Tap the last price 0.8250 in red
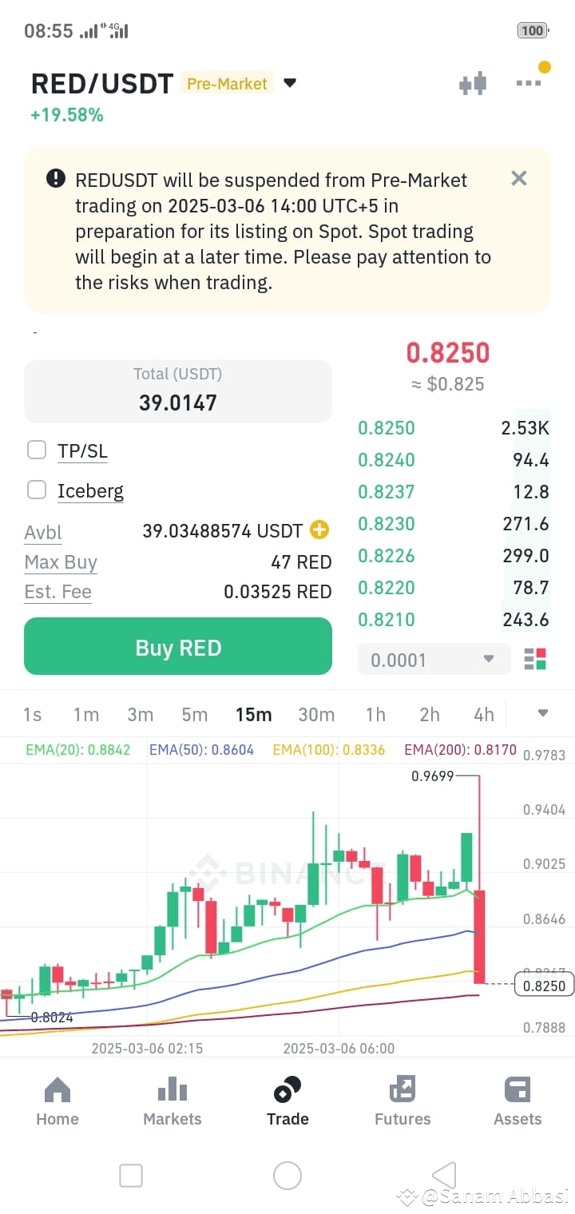Image resolution: width=575 pixels, height=1214 pixels. pos(447,352)
